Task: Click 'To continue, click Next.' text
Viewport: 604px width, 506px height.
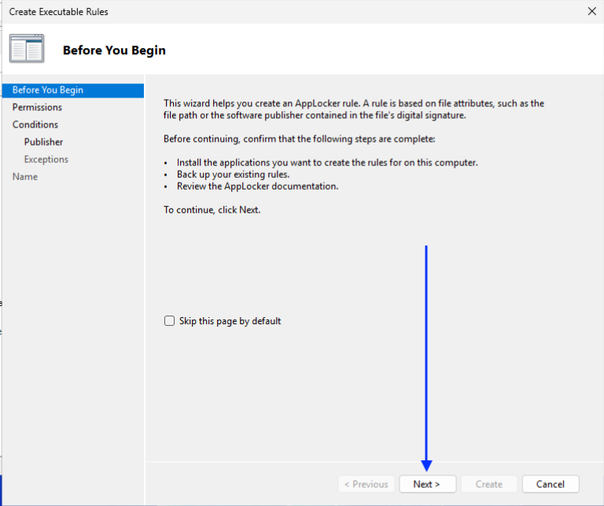Action: tap(212, 209)
